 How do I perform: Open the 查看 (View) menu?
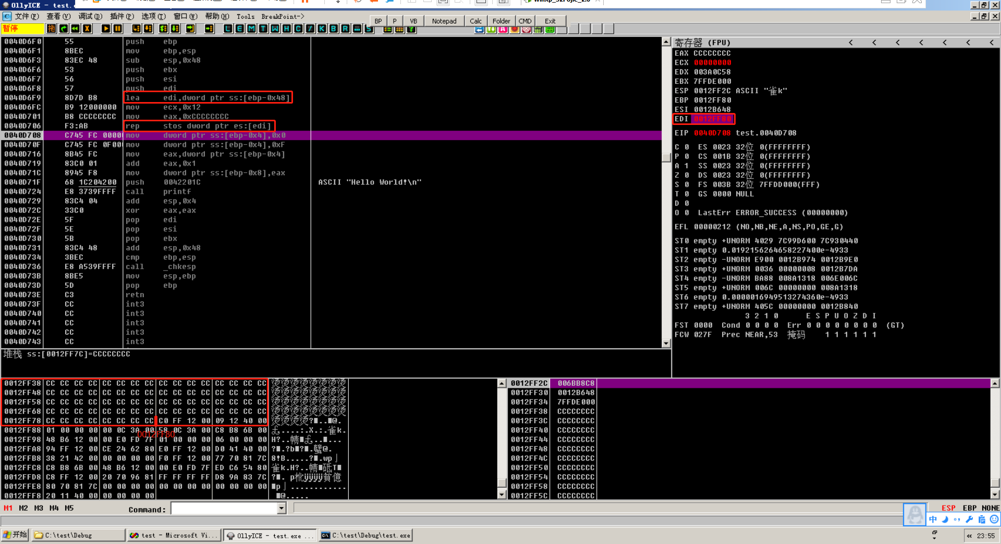[x=58, y=16]
